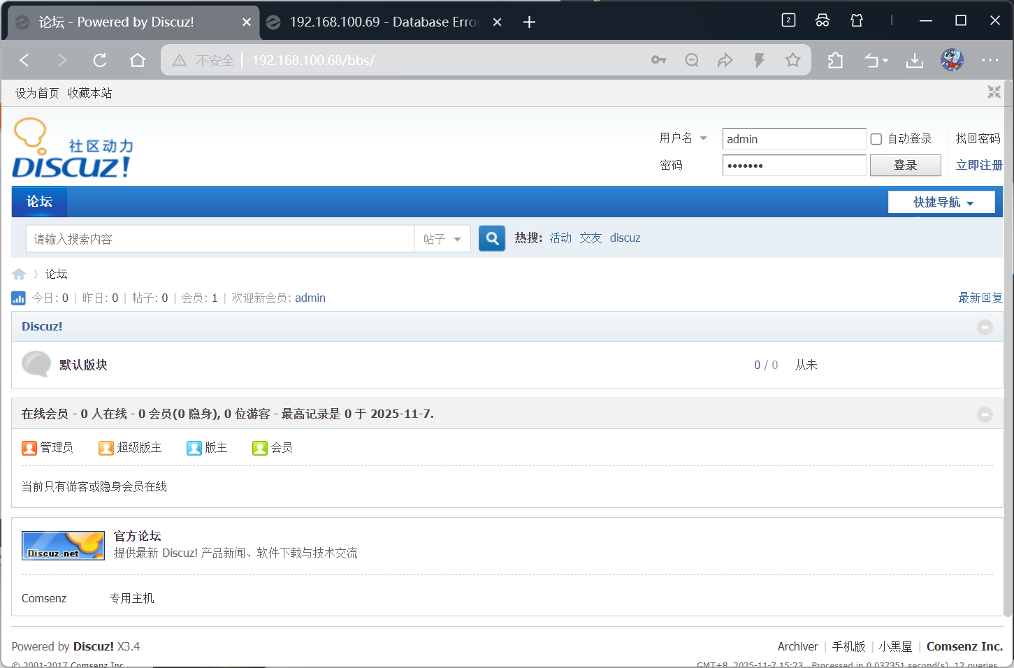1014x668 pixels.
Task: Close the 论坛 Discuz tab
Action: coord(246,22)
